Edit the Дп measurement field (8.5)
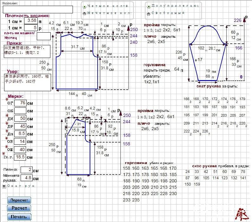This screenshot has width=252, height=222. click(x=20, y=134)
